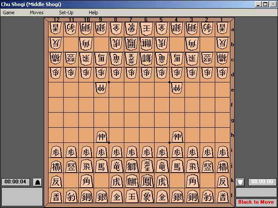278x208 pixels.
Task: Click the black piece icon beside left clock
Action: 38,182
